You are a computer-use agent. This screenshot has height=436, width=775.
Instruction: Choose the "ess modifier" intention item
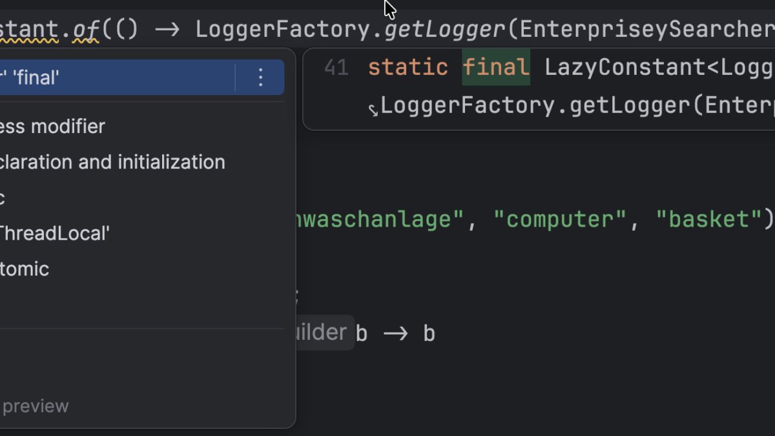tap(53, 127)
